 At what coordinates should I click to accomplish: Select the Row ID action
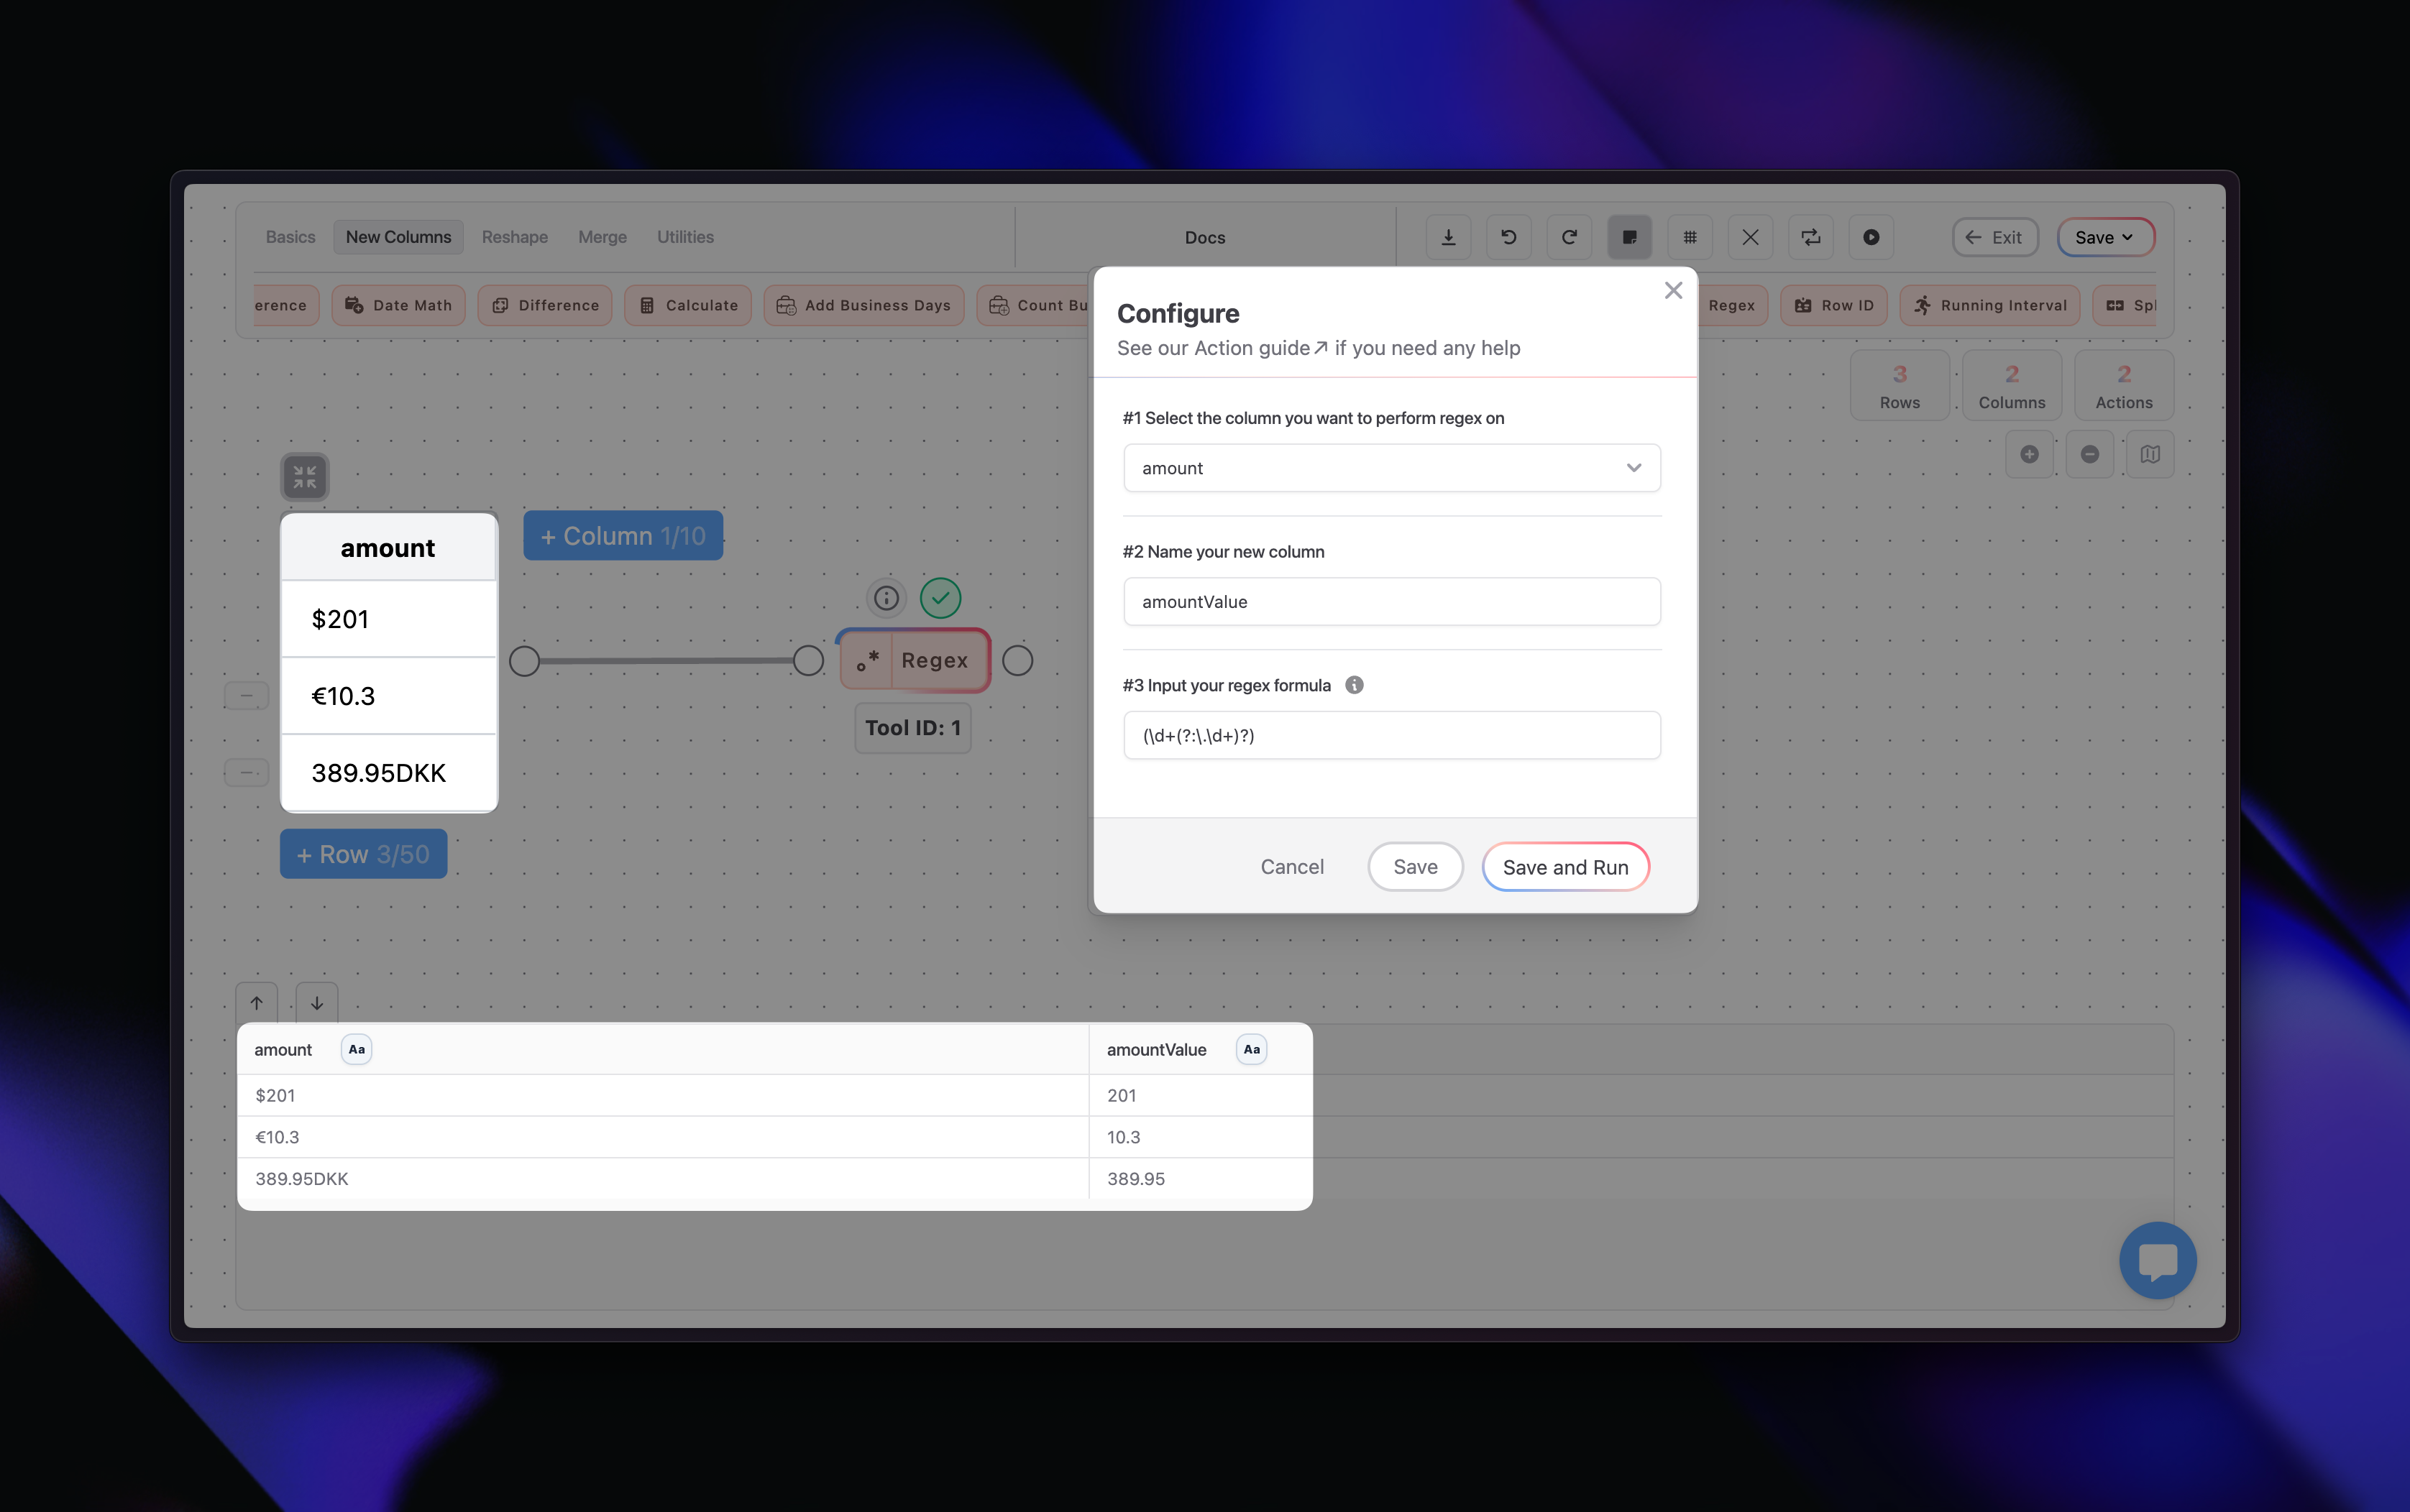(1834, 305)
